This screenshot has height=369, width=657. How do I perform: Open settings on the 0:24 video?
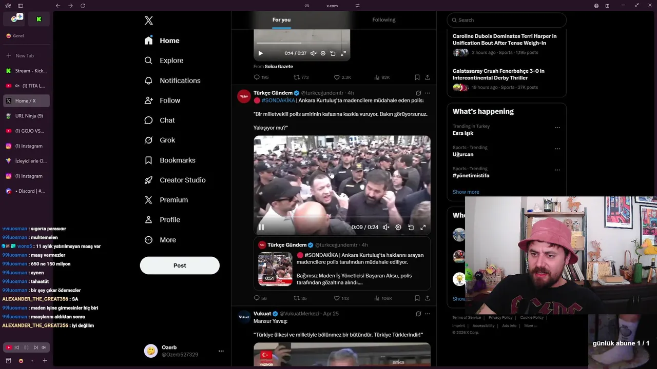398,227
